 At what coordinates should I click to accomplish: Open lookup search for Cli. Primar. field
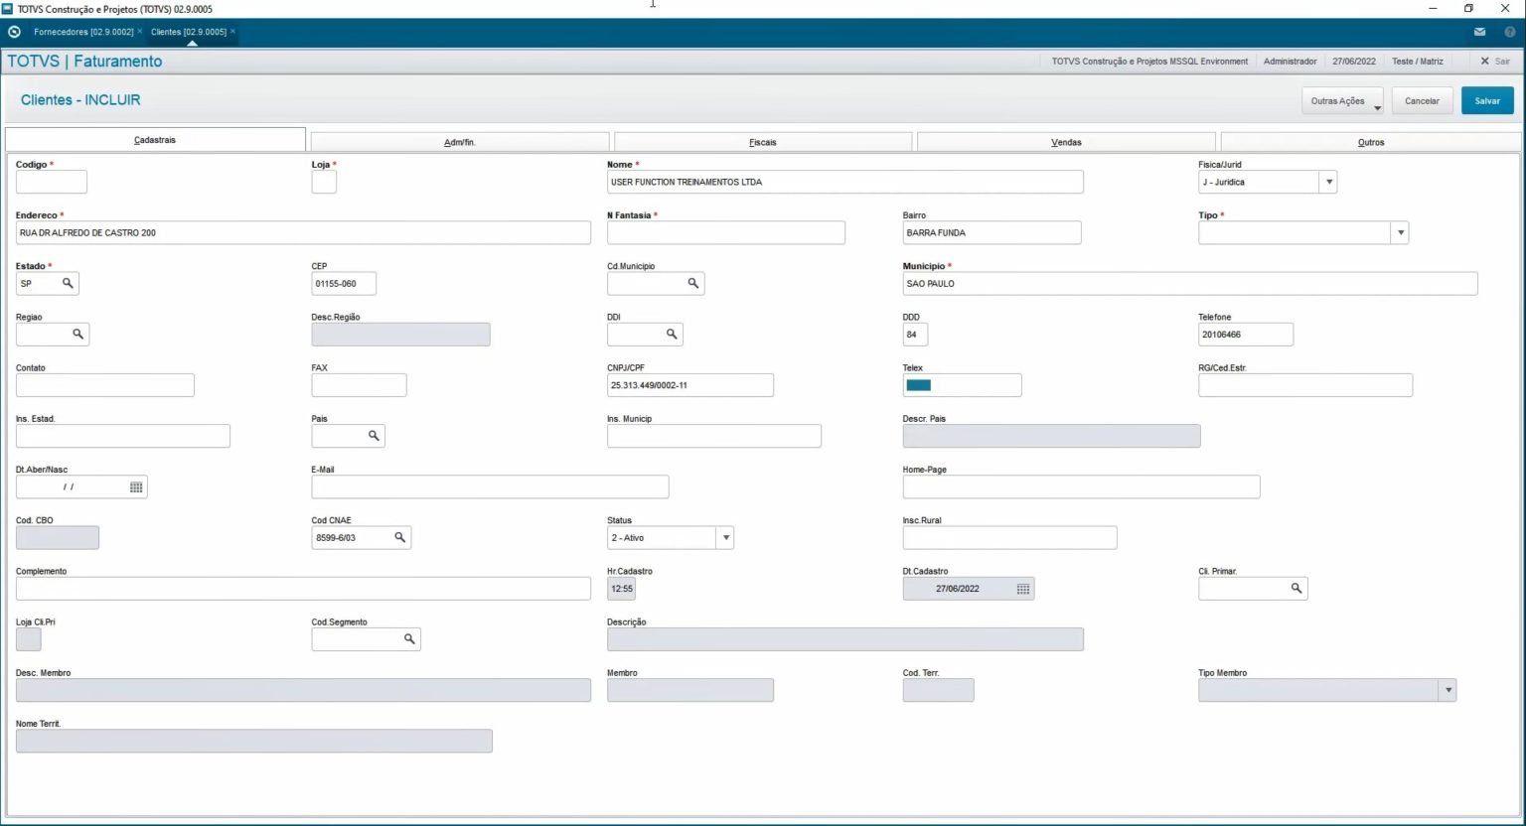click(x=1296, y=589)
